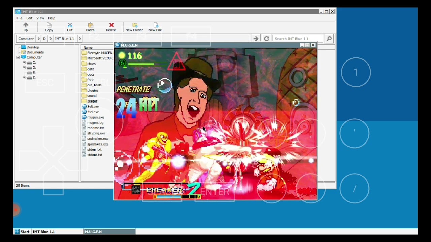The image size is (431, 242).
Task: Open the Edit menu
Action: coord(29,18)
